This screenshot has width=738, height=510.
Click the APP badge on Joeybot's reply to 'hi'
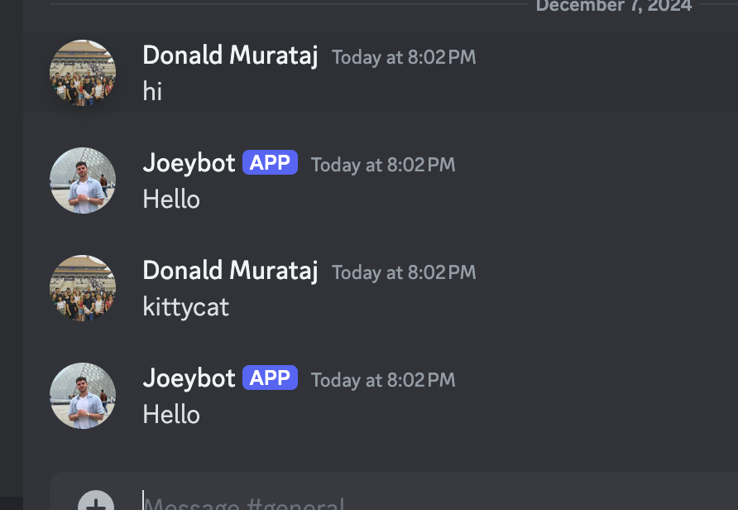pos(271,162)
